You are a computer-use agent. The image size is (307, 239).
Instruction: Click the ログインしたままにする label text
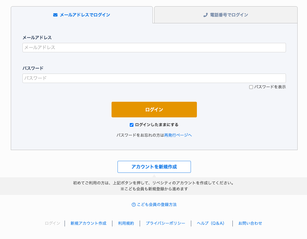[156, 125]
